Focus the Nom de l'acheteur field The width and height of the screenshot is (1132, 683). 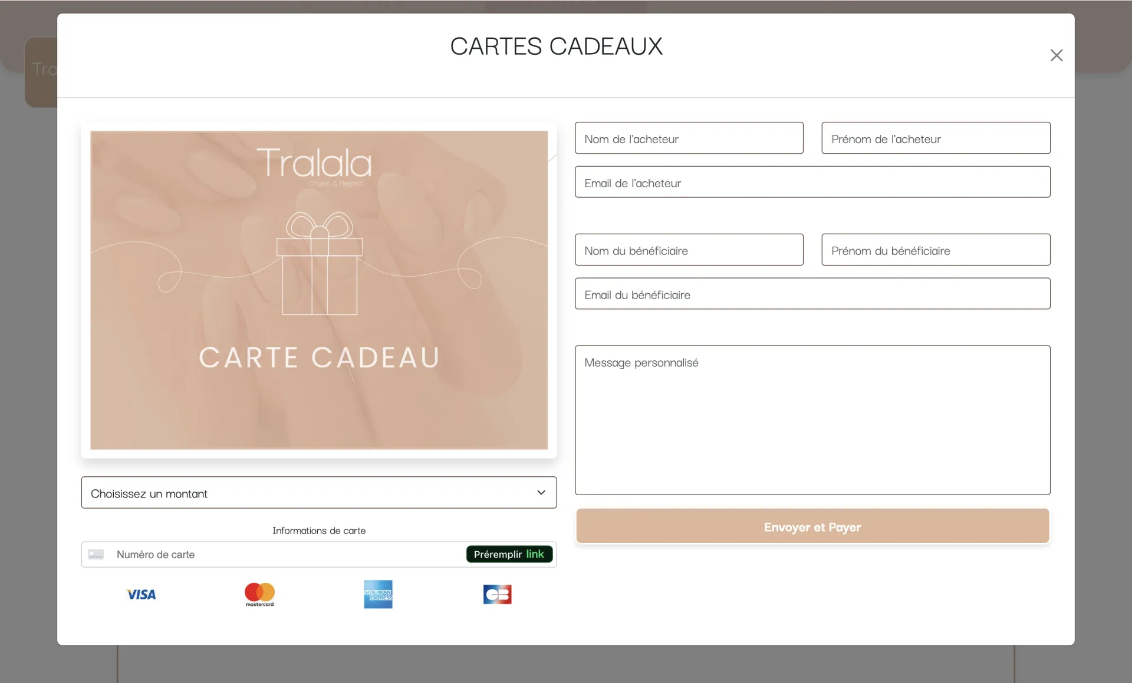[x=689, y=138]
